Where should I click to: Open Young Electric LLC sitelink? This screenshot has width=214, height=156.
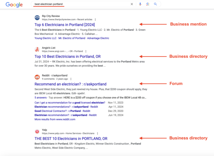[45, 38]
